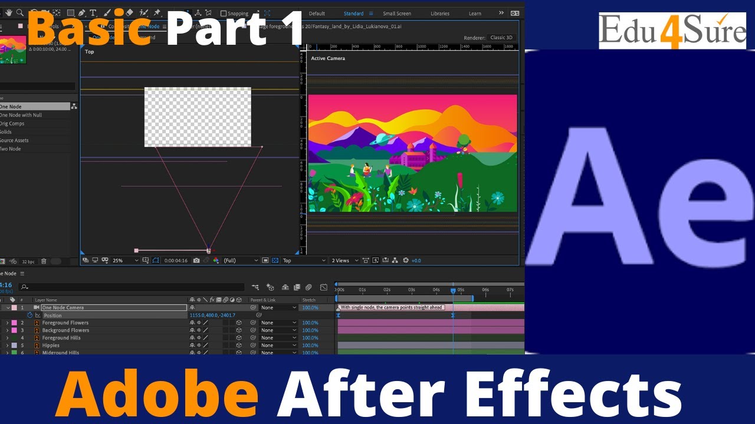The image size is (755, 424).
Task: Open Parent dropdown for One Node Camera
Action: tap(278, 307)
